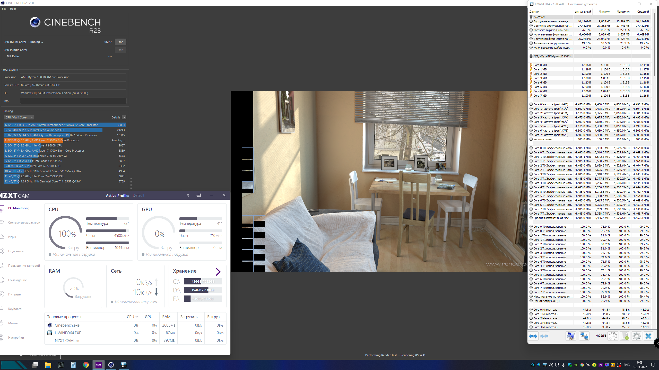Viewport: 659px width, 370px height.
Task: Click the Info input field
Action: point(73,101)
